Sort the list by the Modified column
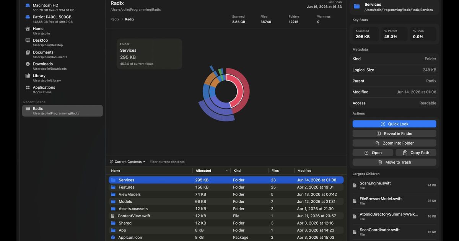The height and width of the screenshot is (241, 459). tap(304, 171)
